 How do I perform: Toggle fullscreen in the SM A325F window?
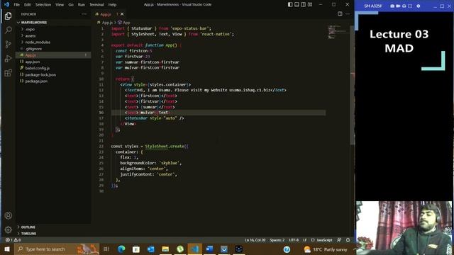coord(410,6)
